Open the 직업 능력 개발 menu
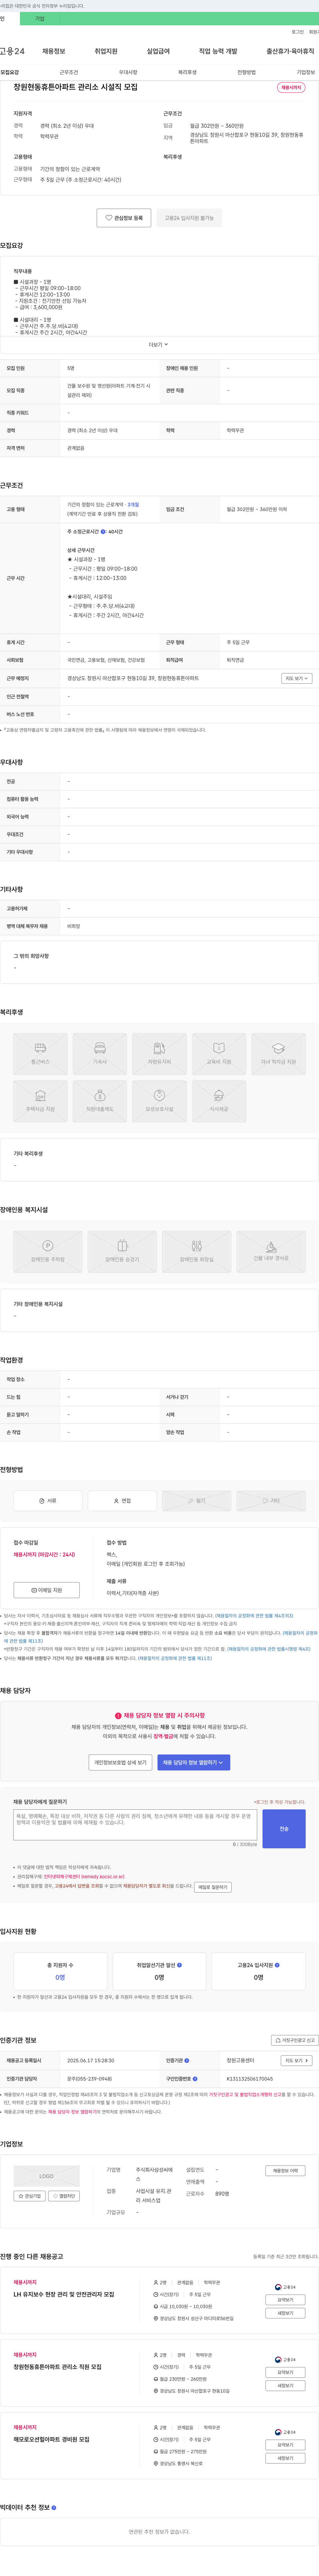 [218, 51]
